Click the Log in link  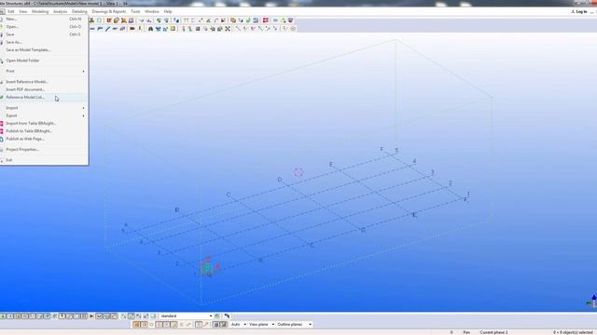click(579, 12)
